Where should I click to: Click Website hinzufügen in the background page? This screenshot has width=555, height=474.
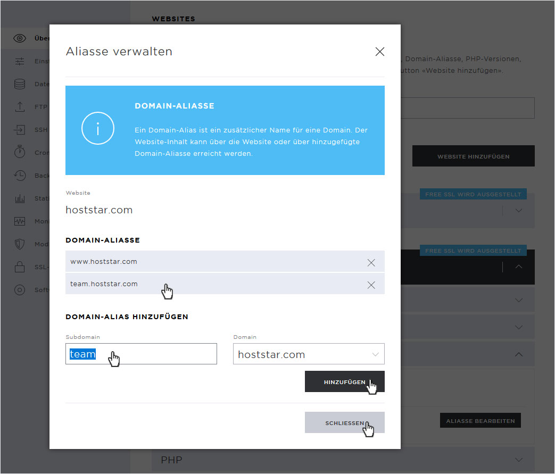coord(473,156)
